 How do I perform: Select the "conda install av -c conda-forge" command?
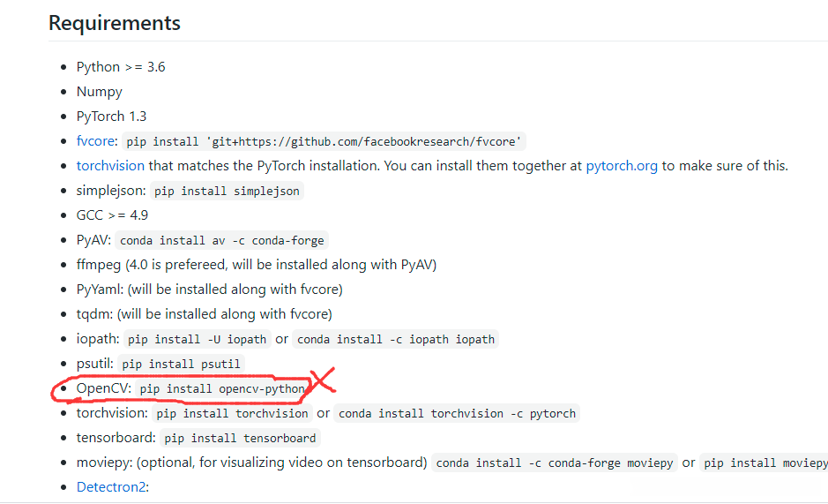point(222,240)
